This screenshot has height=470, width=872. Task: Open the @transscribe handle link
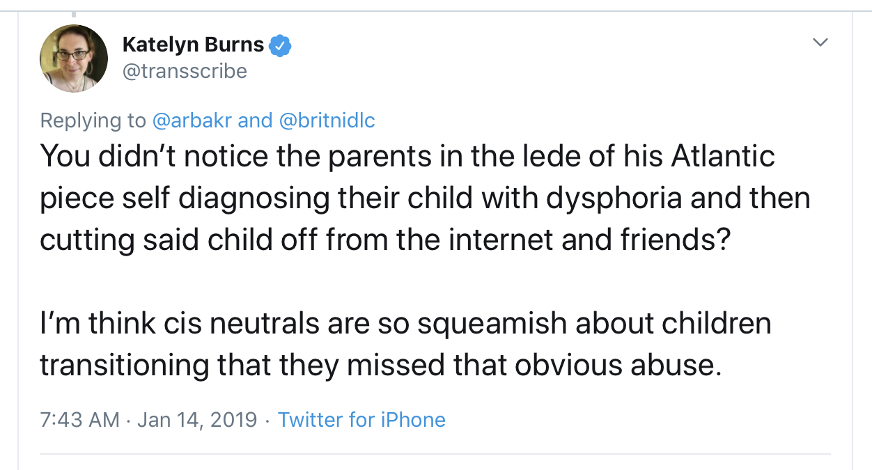pos(185,71)
